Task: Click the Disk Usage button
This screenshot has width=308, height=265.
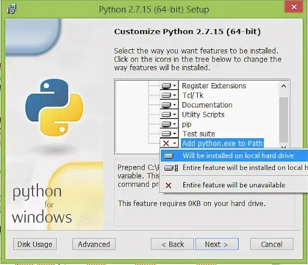Action: click(x=35, y=244)
